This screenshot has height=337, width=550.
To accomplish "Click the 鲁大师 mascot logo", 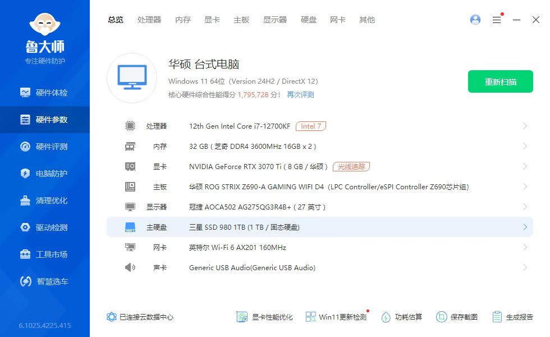I will [45, 24].
